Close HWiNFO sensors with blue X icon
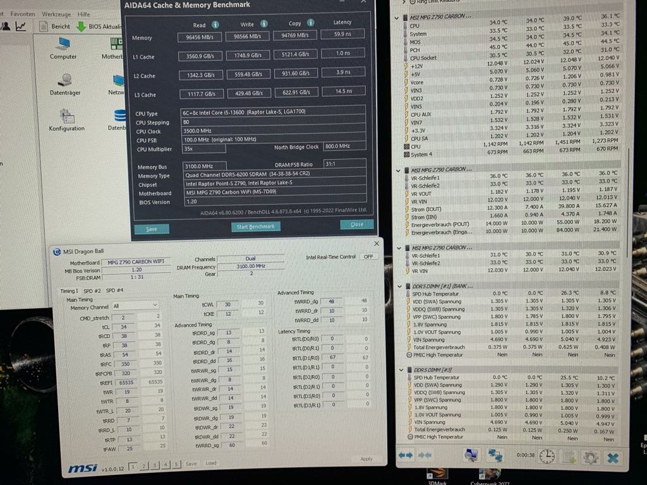Image resolution: width=647 pixels, height=485 pixels. pyautogui.click(x=613, y=458)
